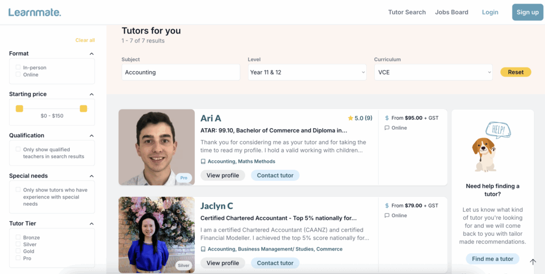Viewport: 545px width, 274px height.
Task: Open the Level dropdown showing Year 11 & 12
Action: click(307, 72)
